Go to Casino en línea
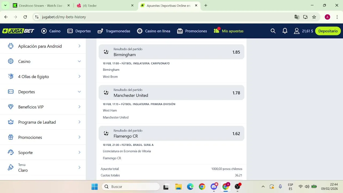The image size is (343, 193). pyautogui.click(x=154, y=31)
